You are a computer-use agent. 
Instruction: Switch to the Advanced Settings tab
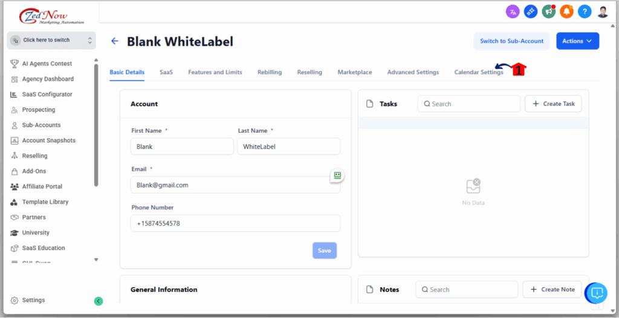tap(413, 72)
